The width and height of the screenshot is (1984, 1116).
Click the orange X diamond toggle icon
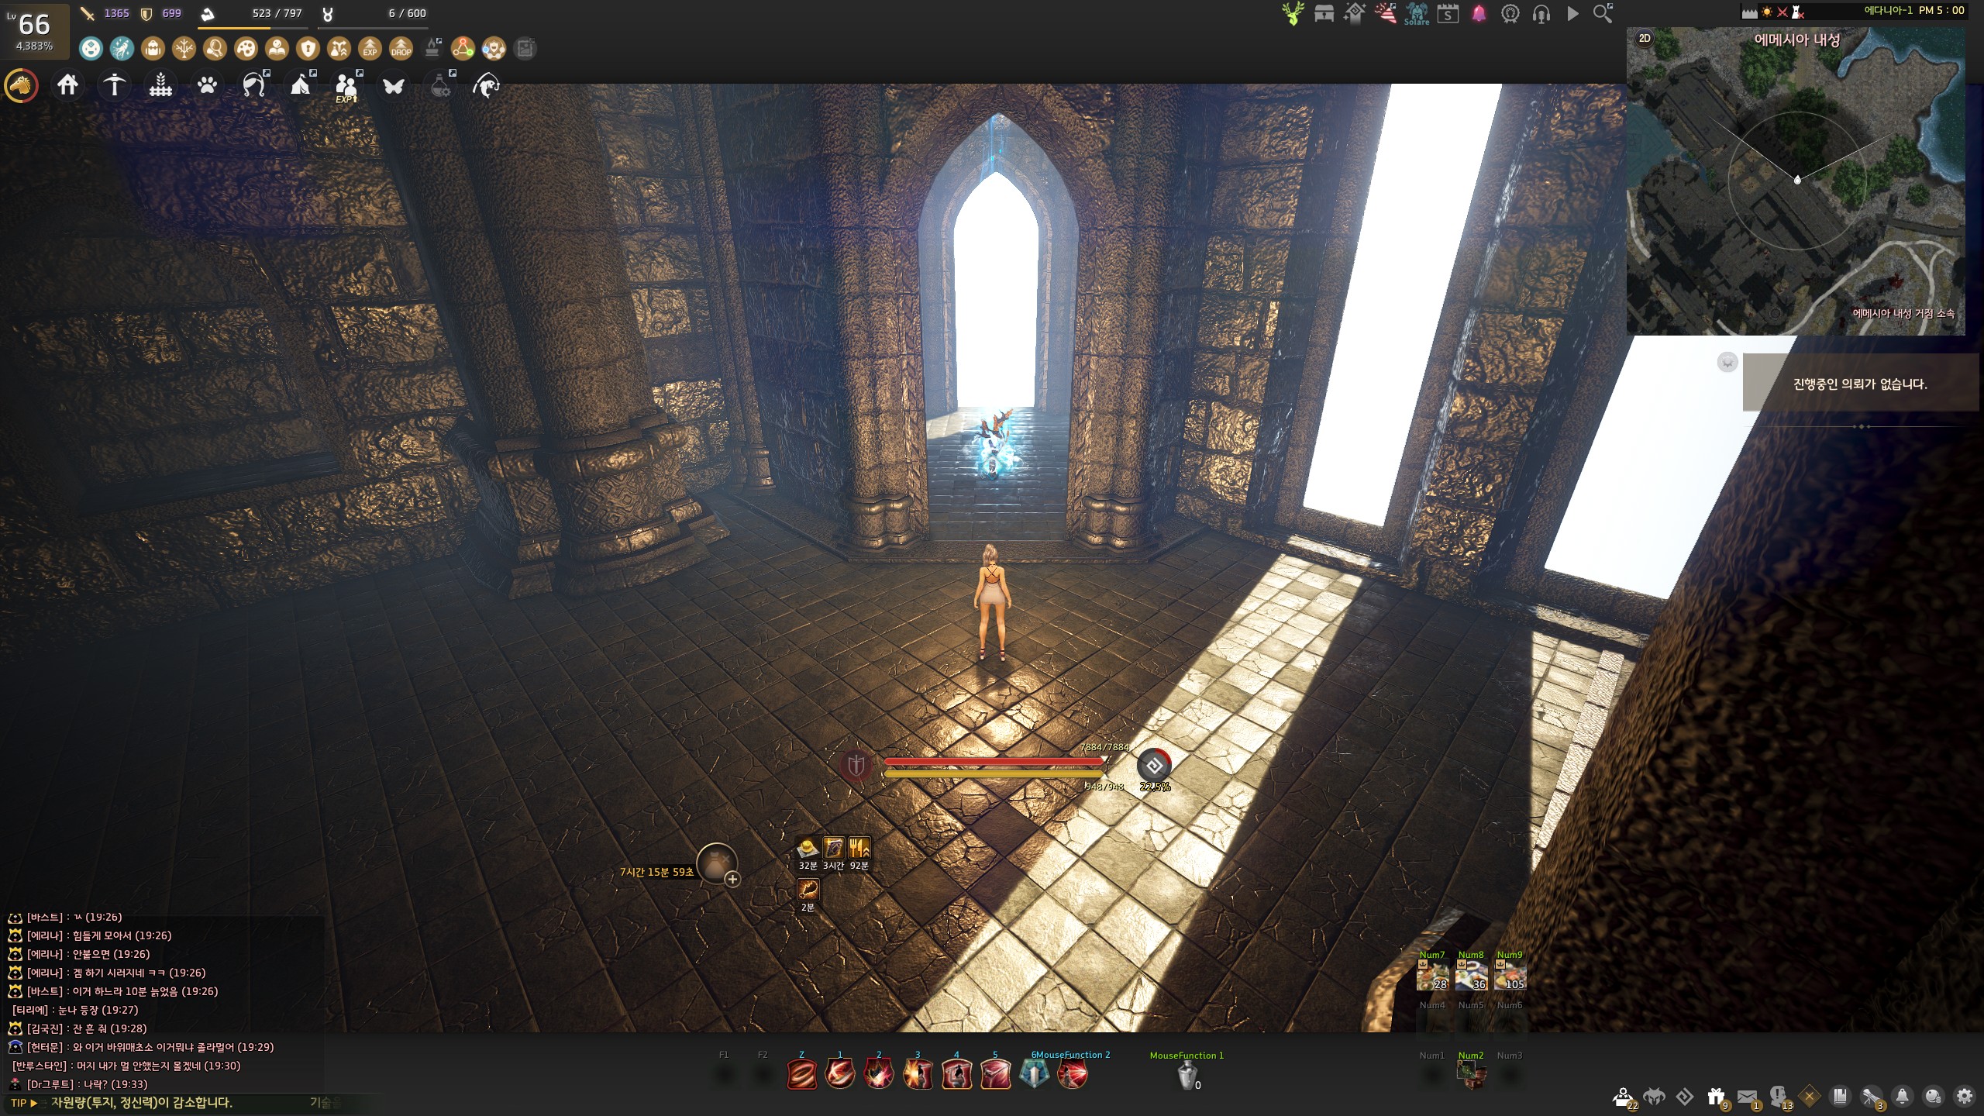1809,1096
